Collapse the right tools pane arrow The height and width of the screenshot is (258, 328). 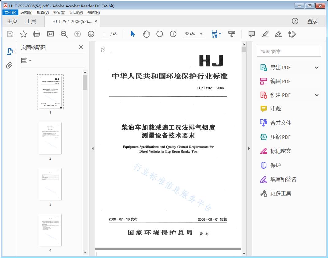tap(249, 149)
